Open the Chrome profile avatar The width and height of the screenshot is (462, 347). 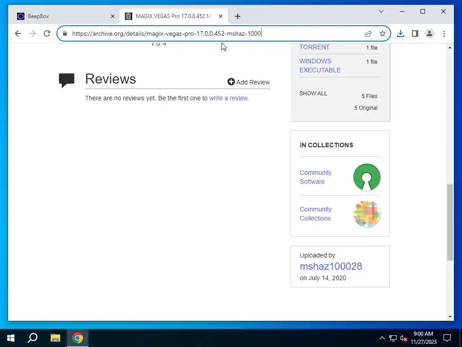430,33
